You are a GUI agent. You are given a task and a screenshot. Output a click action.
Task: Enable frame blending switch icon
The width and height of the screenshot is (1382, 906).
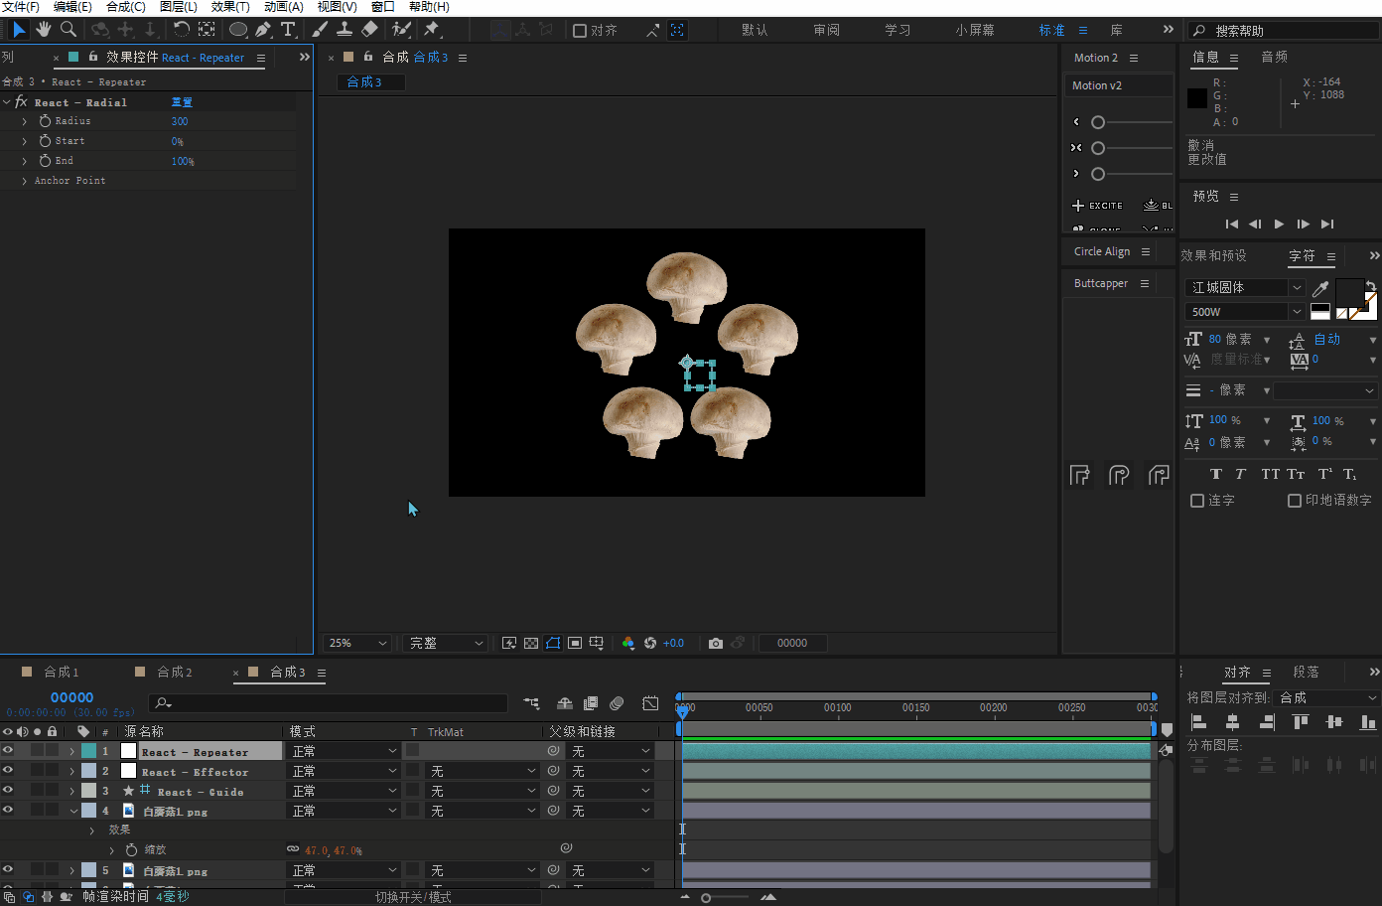tap(591, 703)
